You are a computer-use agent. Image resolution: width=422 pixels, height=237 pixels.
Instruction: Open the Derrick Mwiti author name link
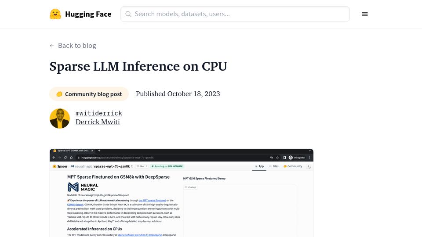tap(98, 122)
